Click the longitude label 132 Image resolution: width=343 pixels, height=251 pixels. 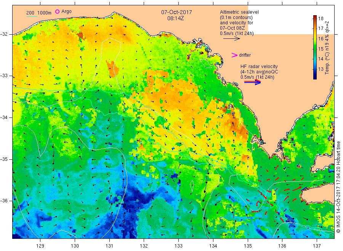[x=144, y=246]
